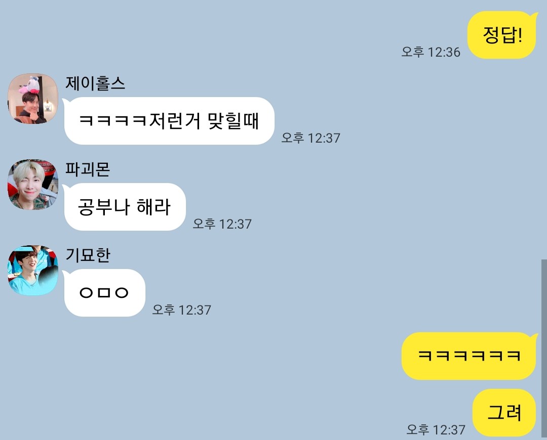Tap 파괴몬's profile avatar
This screenshot has height=440, width=547.
(x=33, y=185)
